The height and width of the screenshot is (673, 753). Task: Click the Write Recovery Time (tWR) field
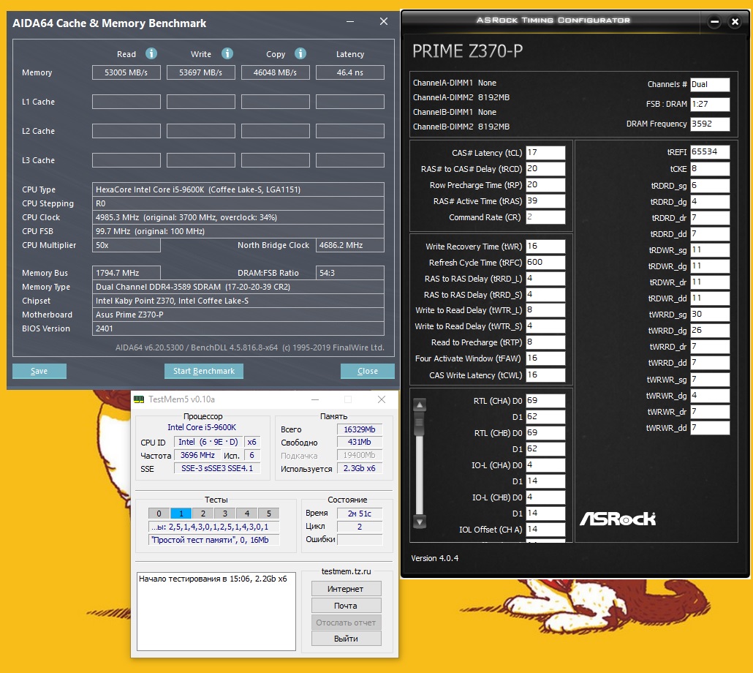click(x=545, y=247)
